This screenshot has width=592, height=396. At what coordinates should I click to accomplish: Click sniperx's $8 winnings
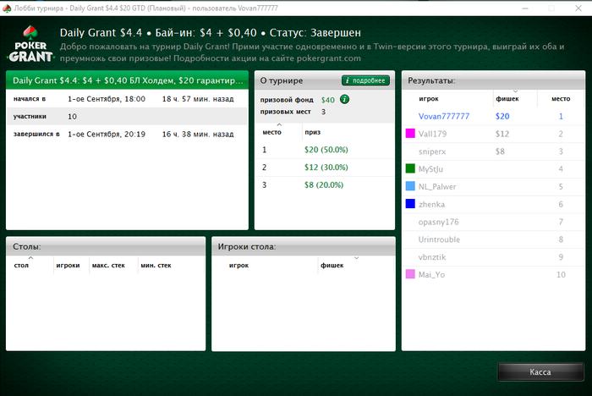pos(500,151)
